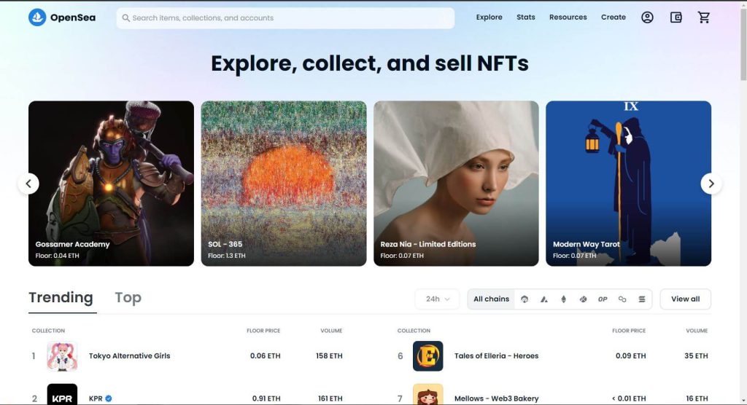The width and height of the screenshot is (747, 405).
Task: Expand the 24h time range dropdown
Action: tap(438, 299)
